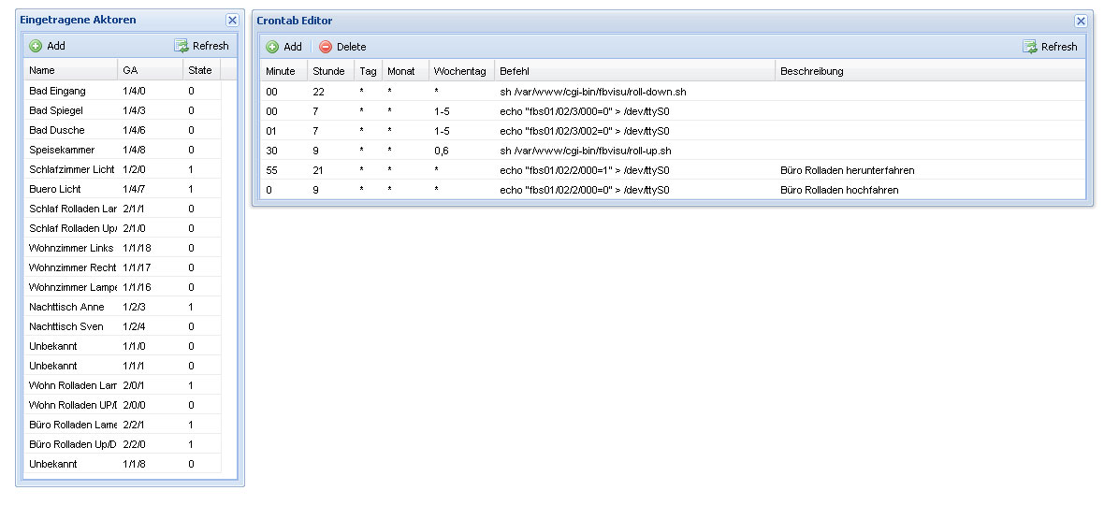This screenshot has height=505, width=1104.
Task: Click the red Delete icon in Crontab Editor
Action: point(326,47)
